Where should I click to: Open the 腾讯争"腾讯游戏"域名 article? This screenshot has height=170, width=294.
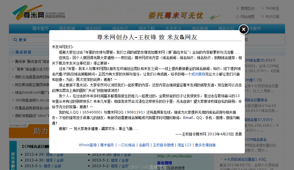click(32, 62)
